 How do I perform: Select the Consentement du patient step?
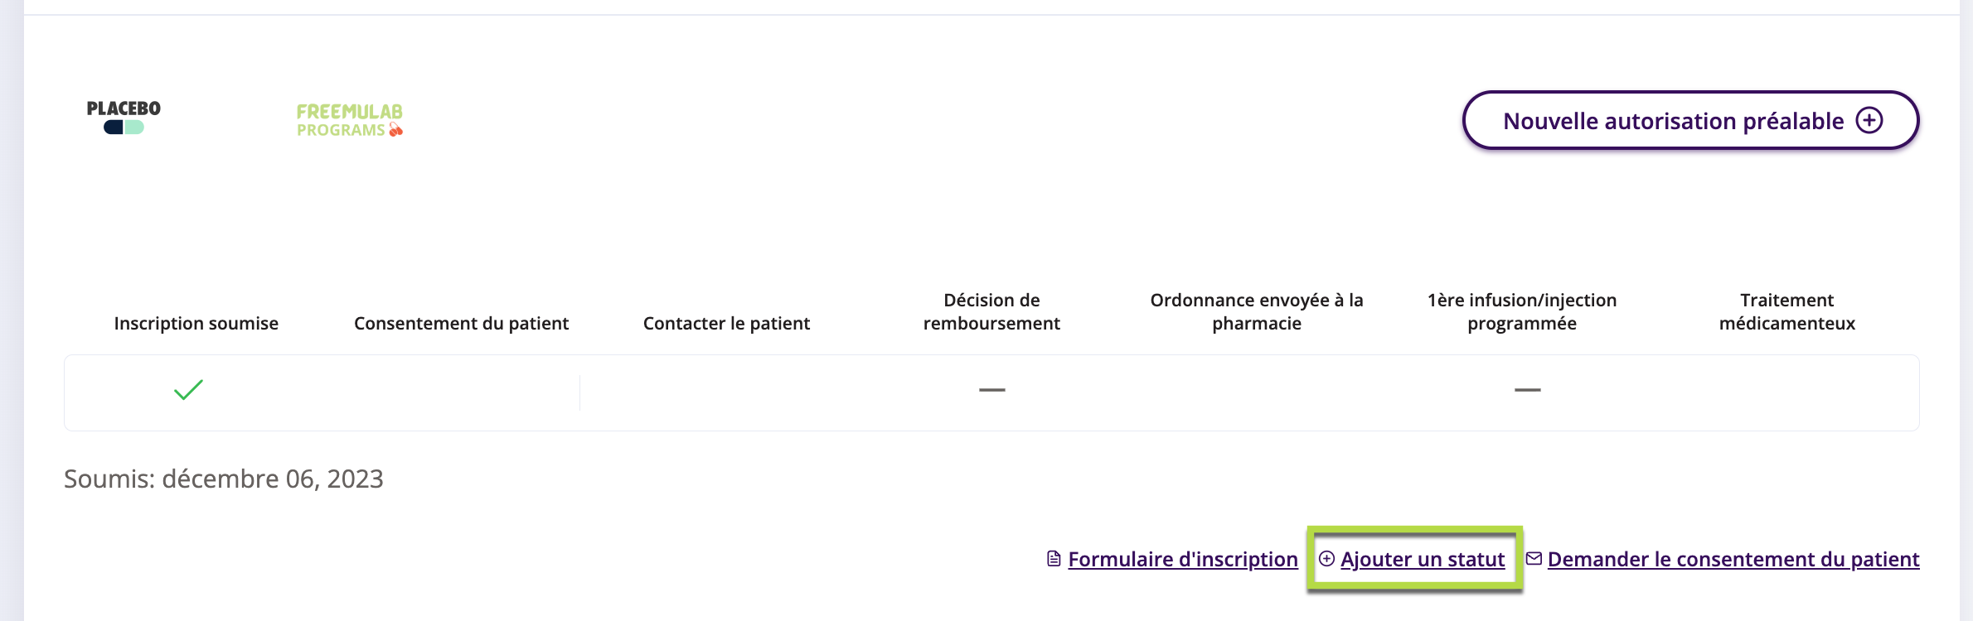[x=462, y=323]
